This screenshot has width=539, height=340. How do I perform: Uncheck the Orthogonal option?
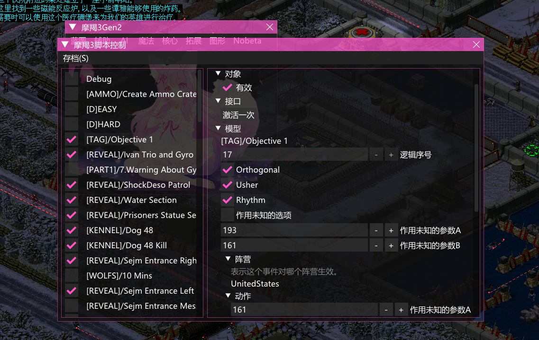point(228,170)
